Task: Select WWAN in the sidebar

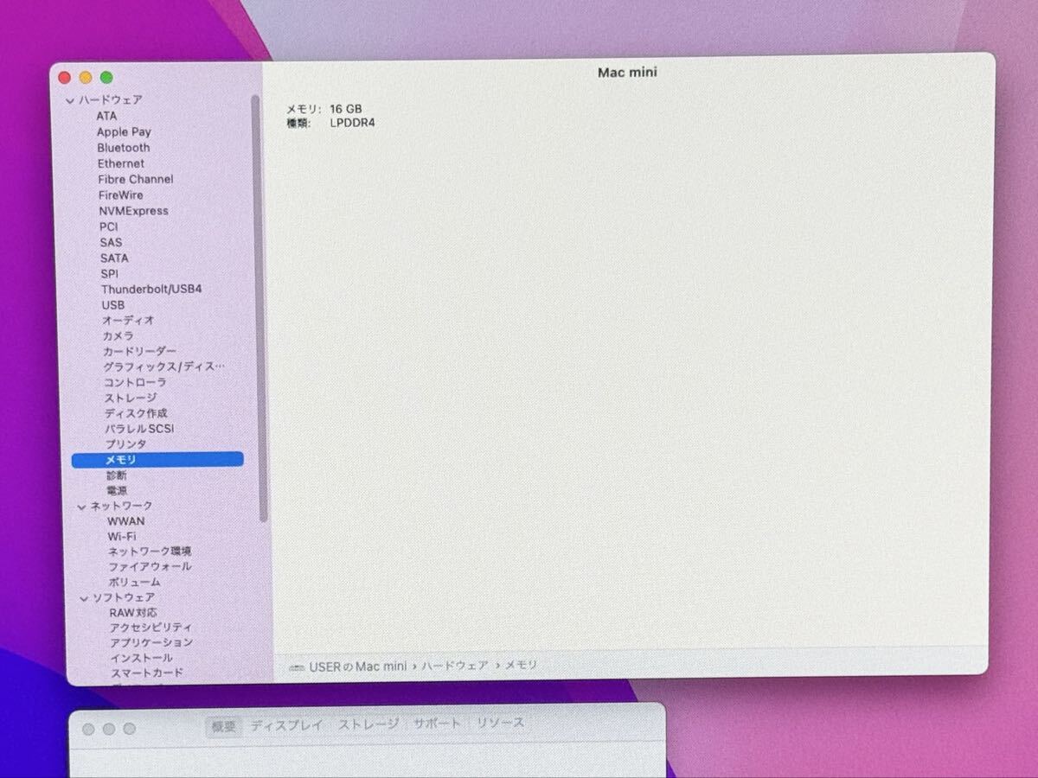Action: coord(126,521)
